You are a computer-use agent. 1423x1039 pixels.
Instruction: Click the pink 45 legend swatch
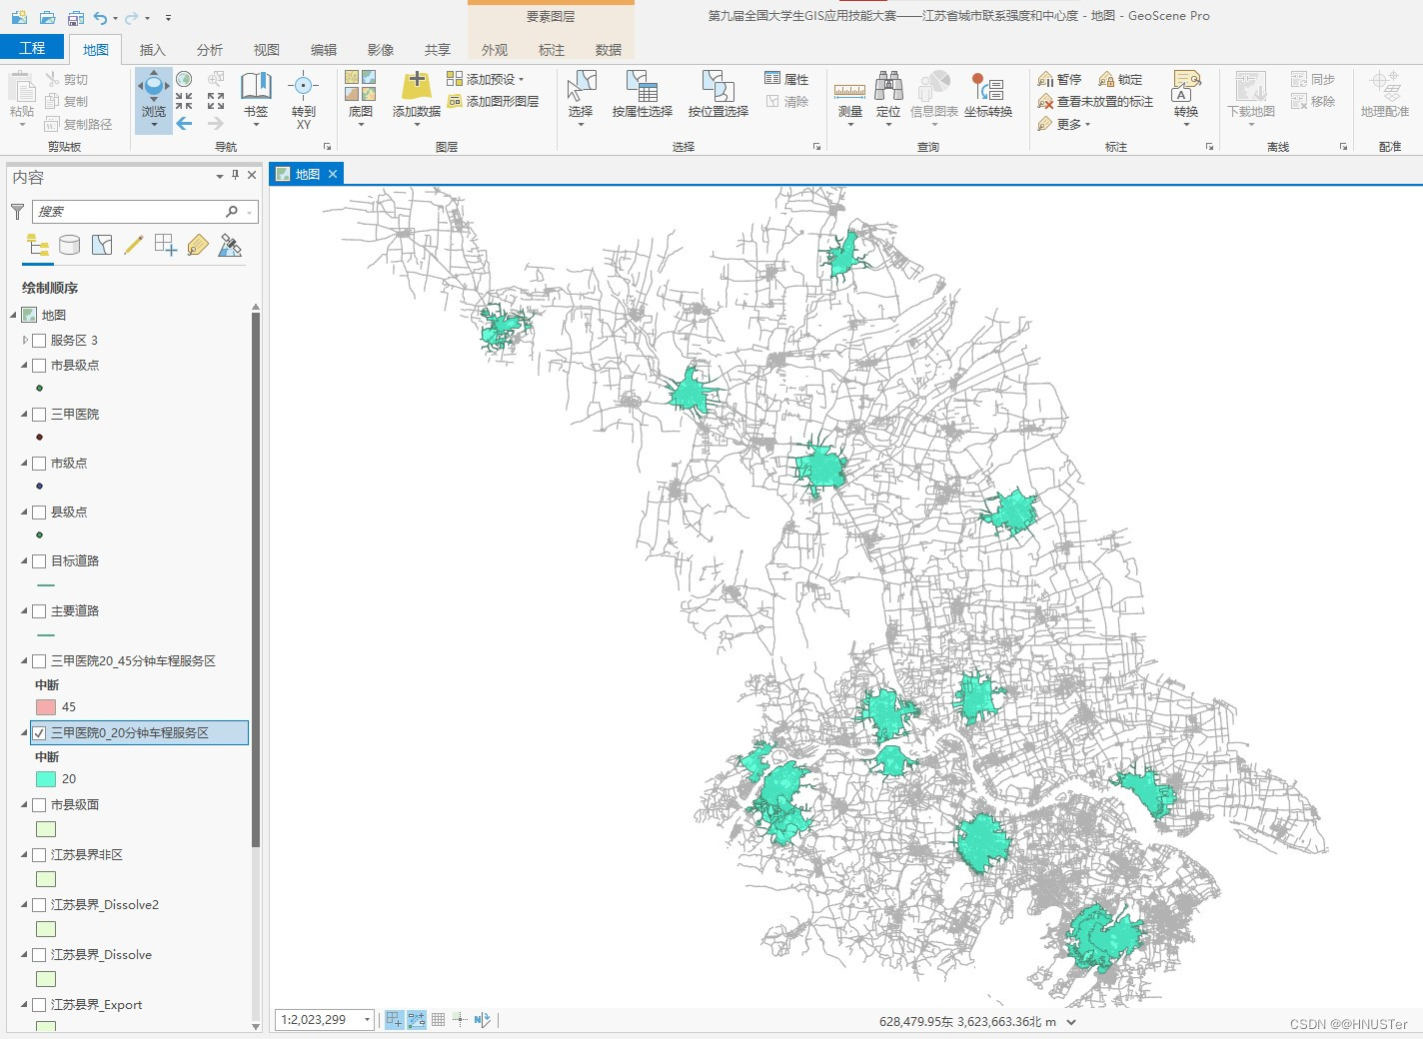tap(46, 707)
